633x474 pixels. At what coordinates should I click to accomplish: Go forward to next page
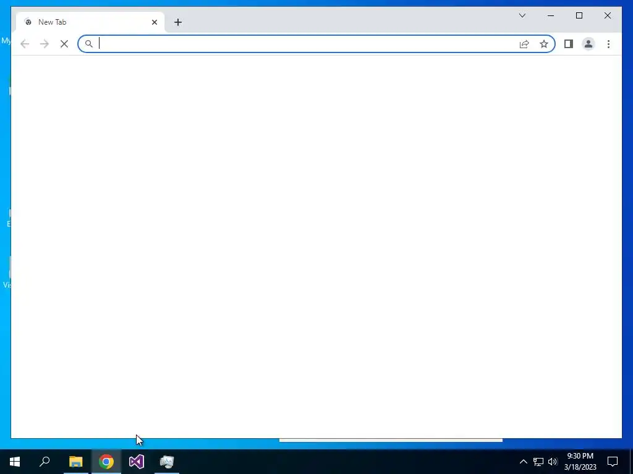tap(45, 44)
